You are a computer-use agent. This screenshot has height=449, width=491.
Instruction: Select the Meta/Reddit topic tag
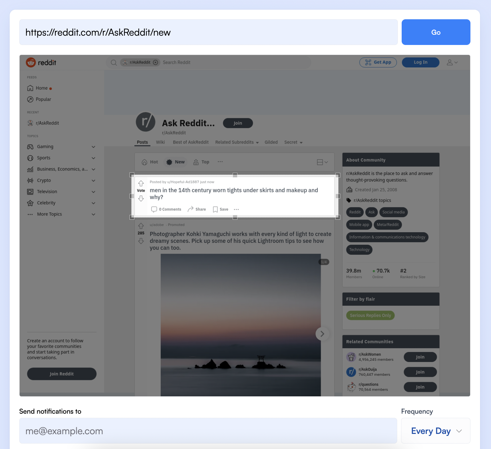click(x=388, y=224)
